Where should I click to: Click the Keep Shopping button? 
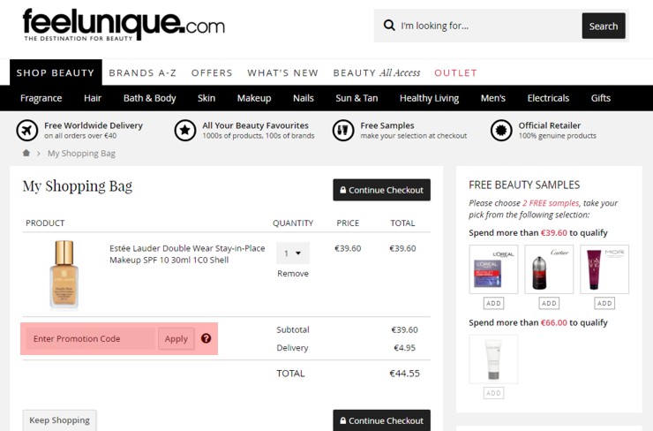[x=59, y=420]
